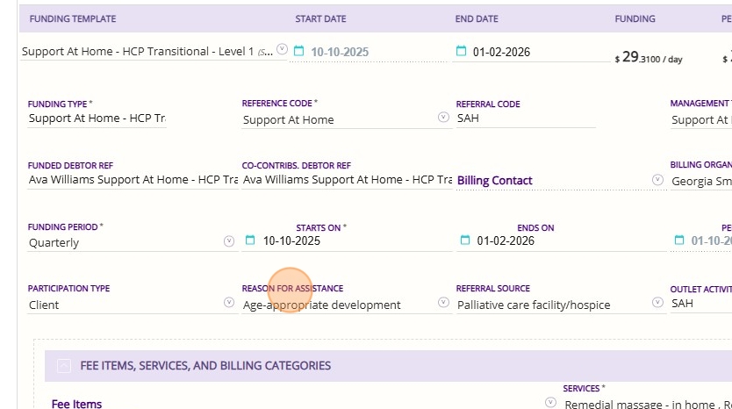Collapse the Fee Items, Services, and Billing Categories section
This screenshot has height=409, width=732.
point(63,367)
